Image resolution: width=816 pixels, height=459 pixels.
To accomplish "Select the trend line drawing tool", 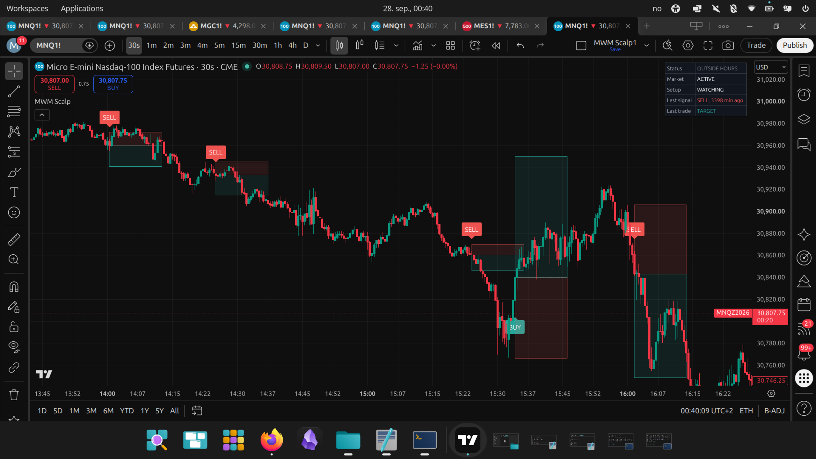I will pos(14,91).
